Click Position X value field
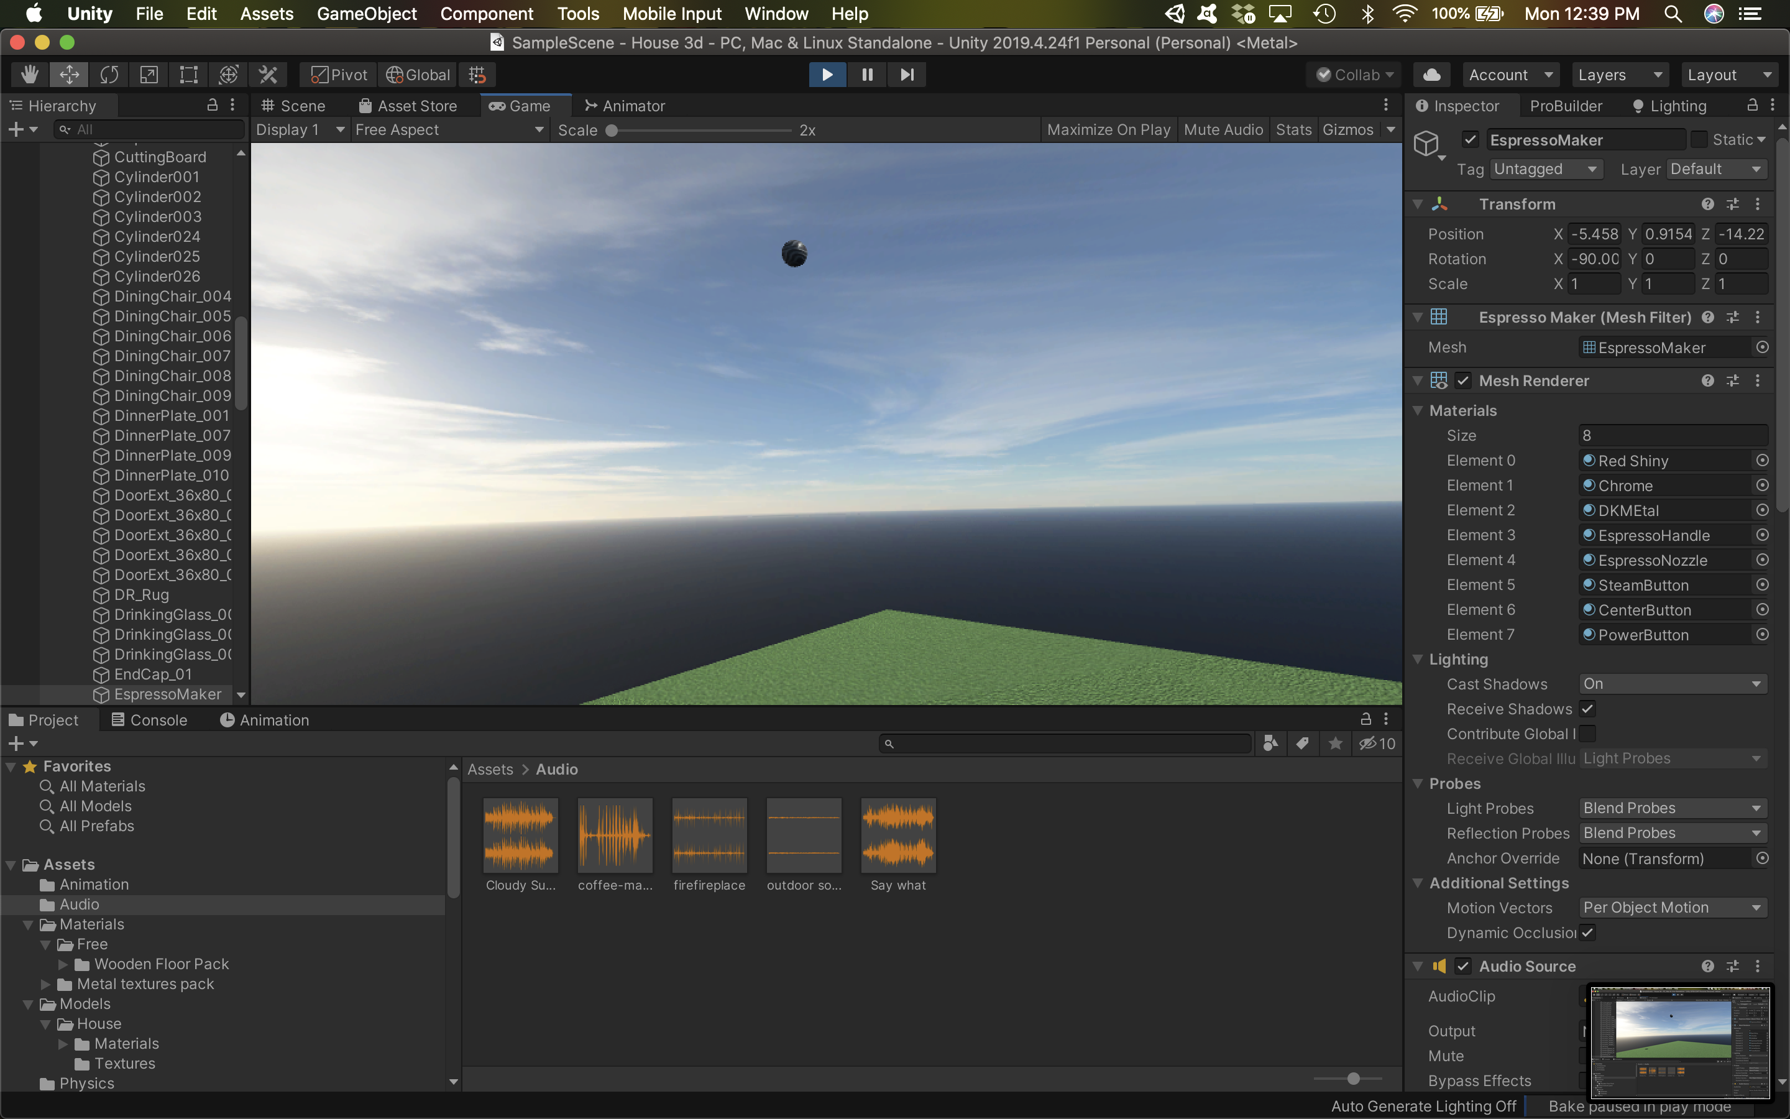The width and height of the screenshot is (1790, 1119). click(1594, 234)
